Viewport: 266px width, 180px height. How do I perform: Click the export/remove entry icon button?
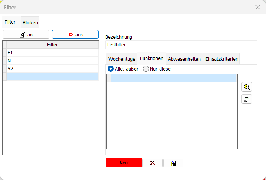[x=247, y=99]
